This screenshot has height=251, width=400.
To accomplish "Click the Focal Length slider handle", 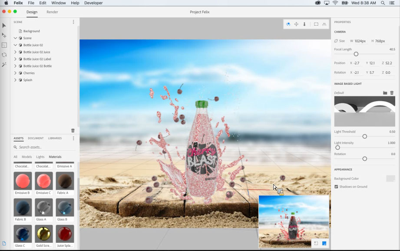I will [x=356, y=54].
